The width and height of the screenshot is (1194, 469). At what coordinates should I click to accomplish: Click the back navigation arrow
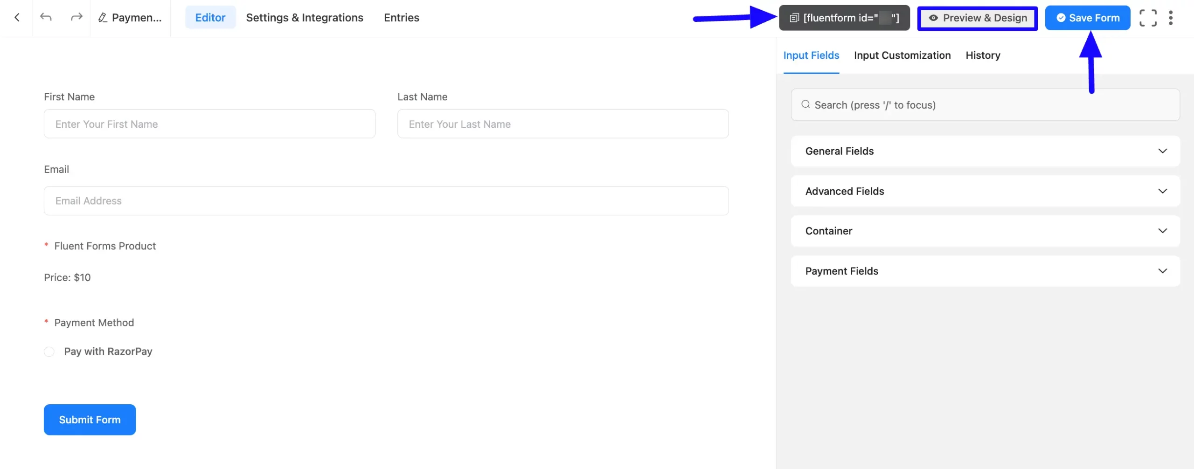(x=17, y=17)
